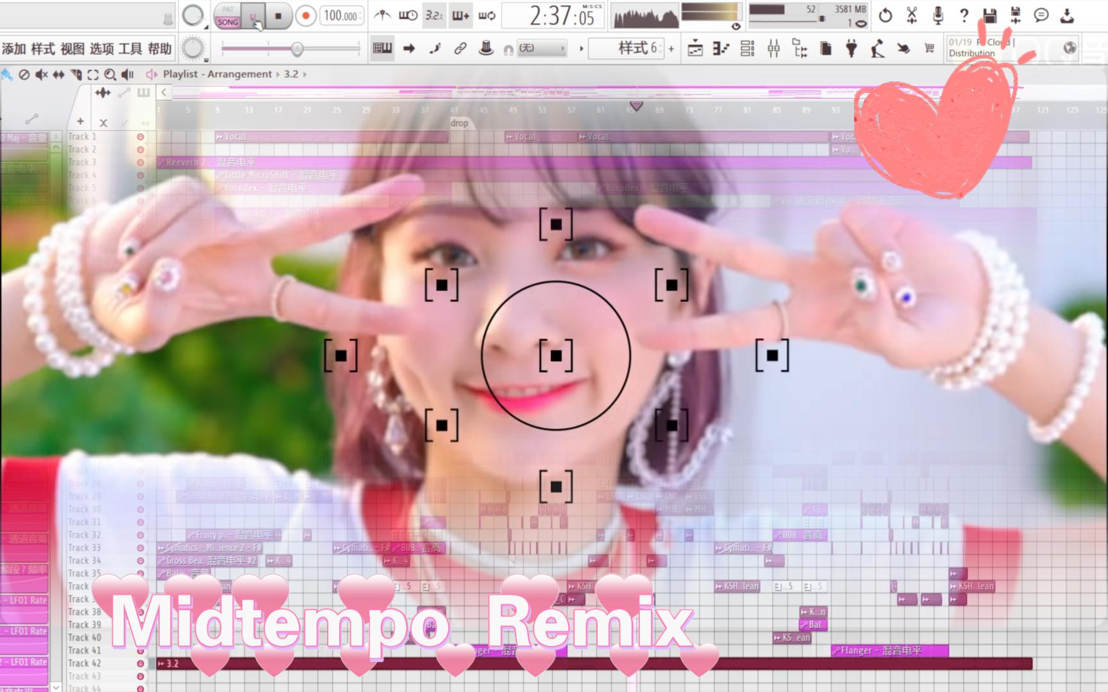Mute Track 2 with its dot

[x=140, y=150]
